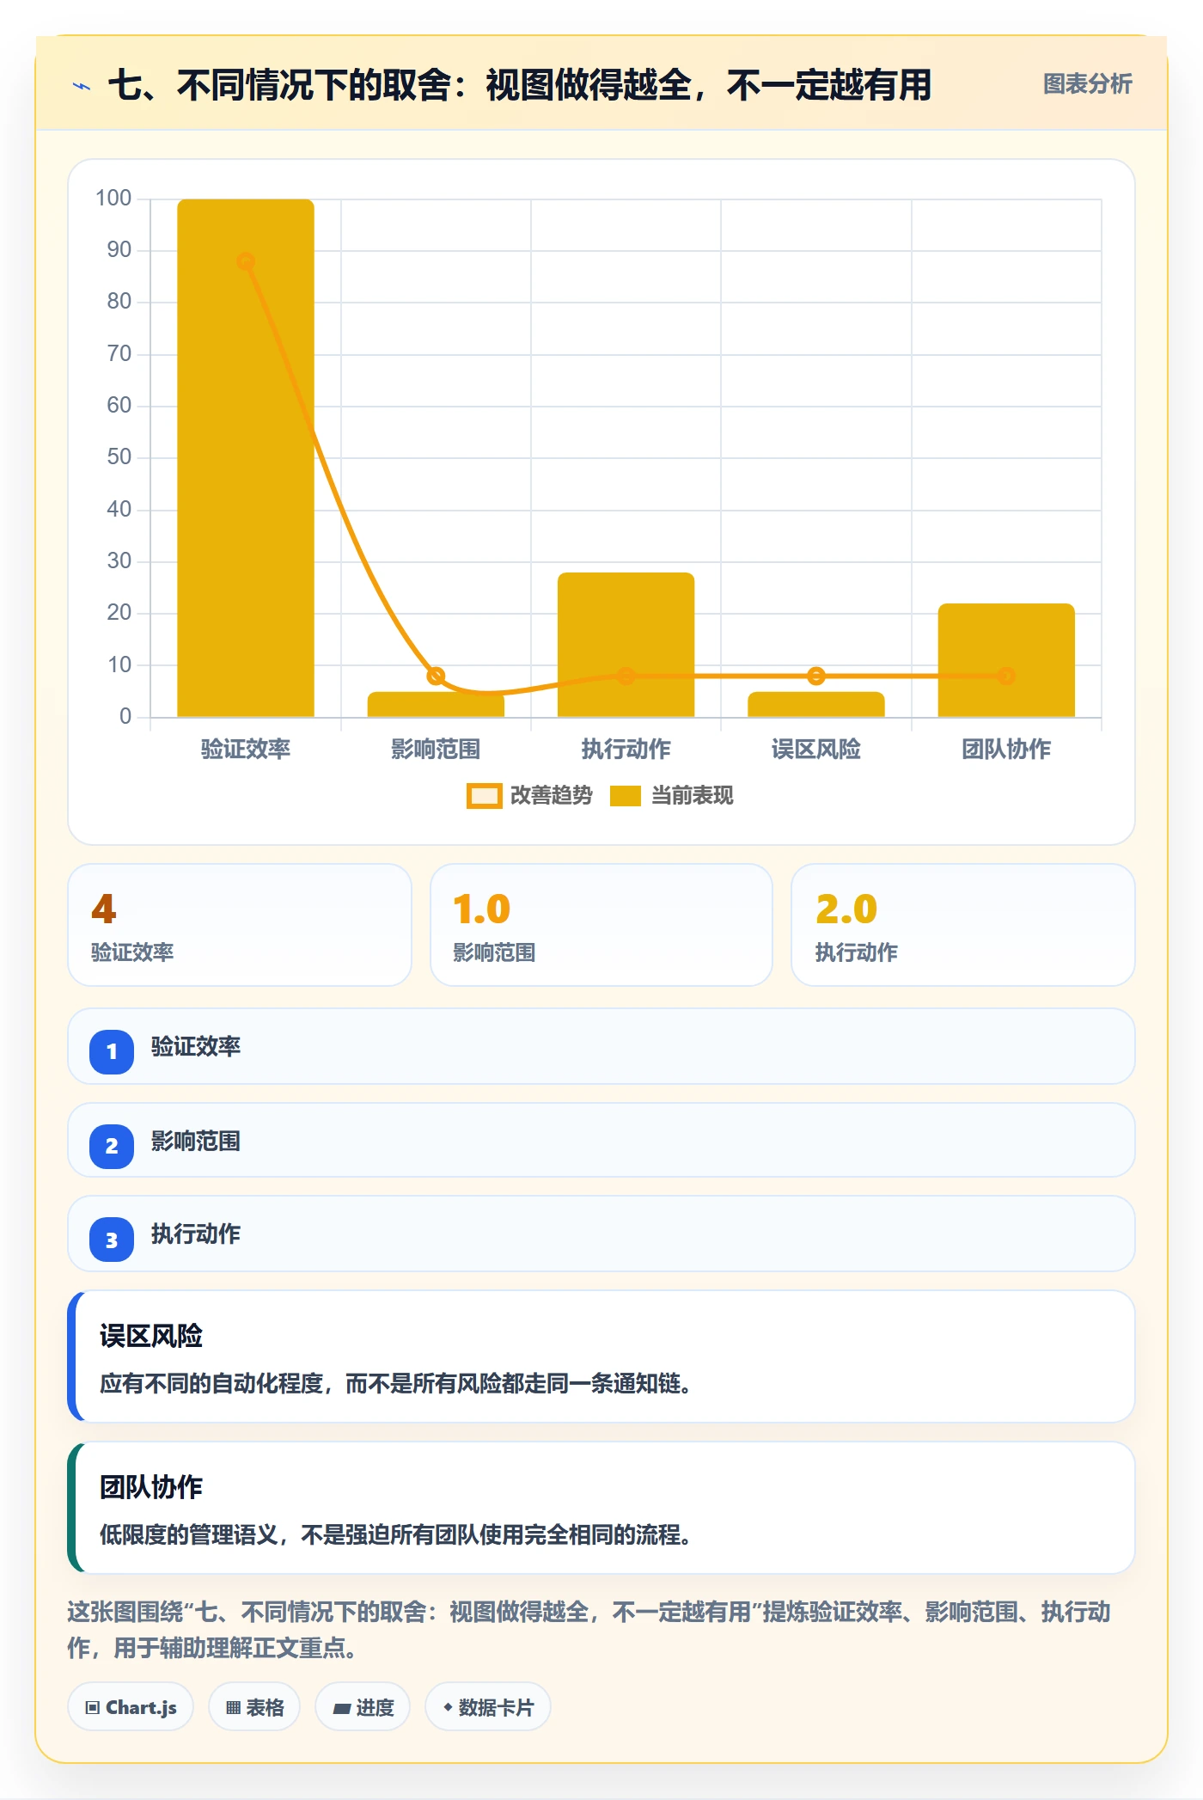Click the 数据卡片 tag
Screen dimensions: 1203x1800
click(488, 1707)
